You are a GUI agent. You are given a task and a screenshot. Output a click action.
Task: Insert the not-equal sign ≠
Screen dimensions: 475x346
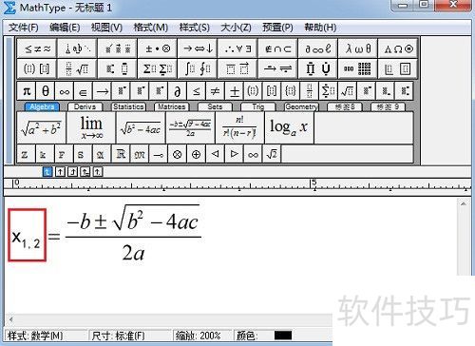point(216,91)
